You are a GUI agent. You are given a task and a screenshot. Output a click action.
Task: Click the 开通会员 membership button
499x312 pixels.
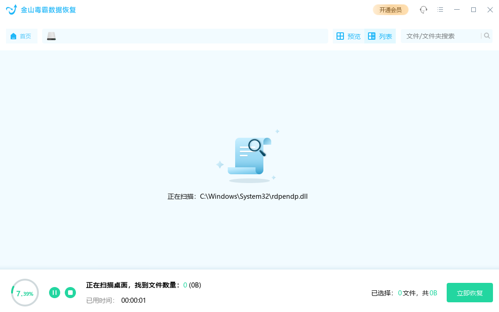390,9
